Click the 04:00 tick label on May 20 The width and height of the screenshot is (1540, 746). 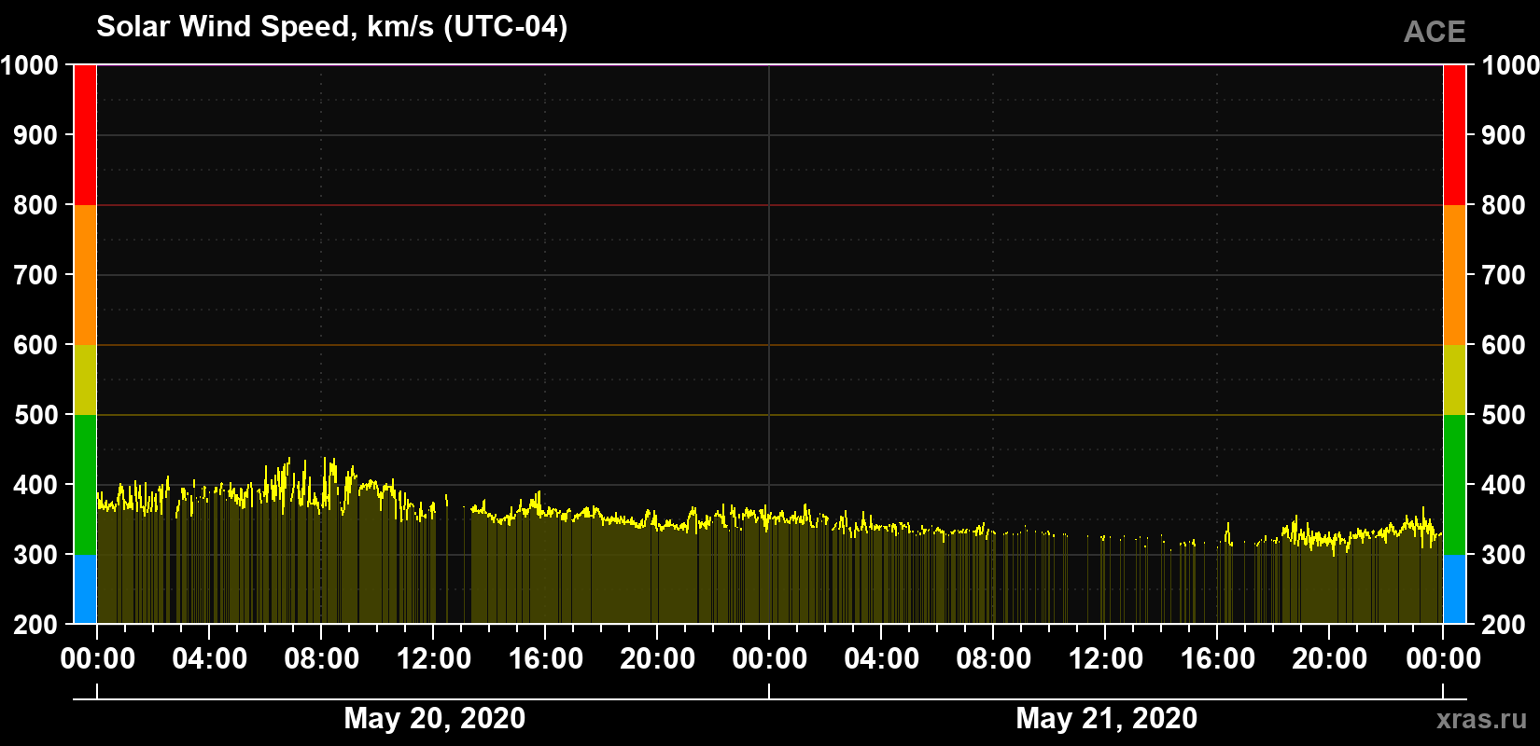[x=209, y=659]
